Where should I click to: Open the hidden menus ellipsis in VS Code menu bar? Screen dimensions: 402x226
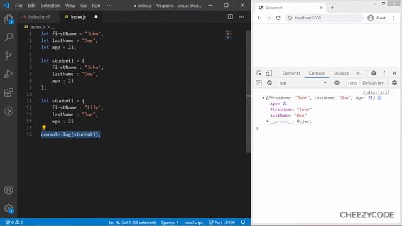click(109, 6)
